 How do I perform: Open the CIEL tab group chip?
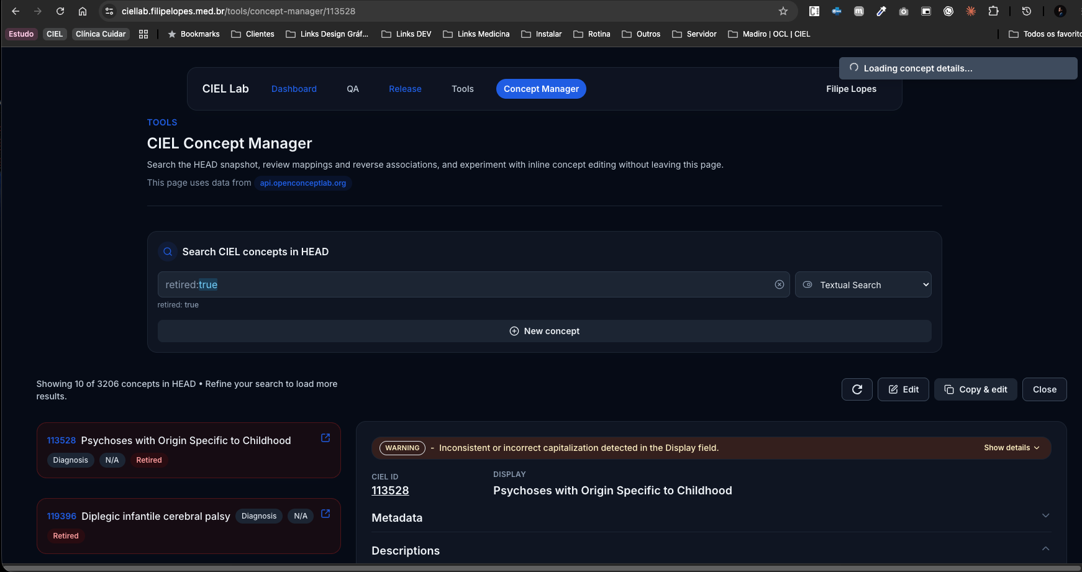(x=55, y=34)
